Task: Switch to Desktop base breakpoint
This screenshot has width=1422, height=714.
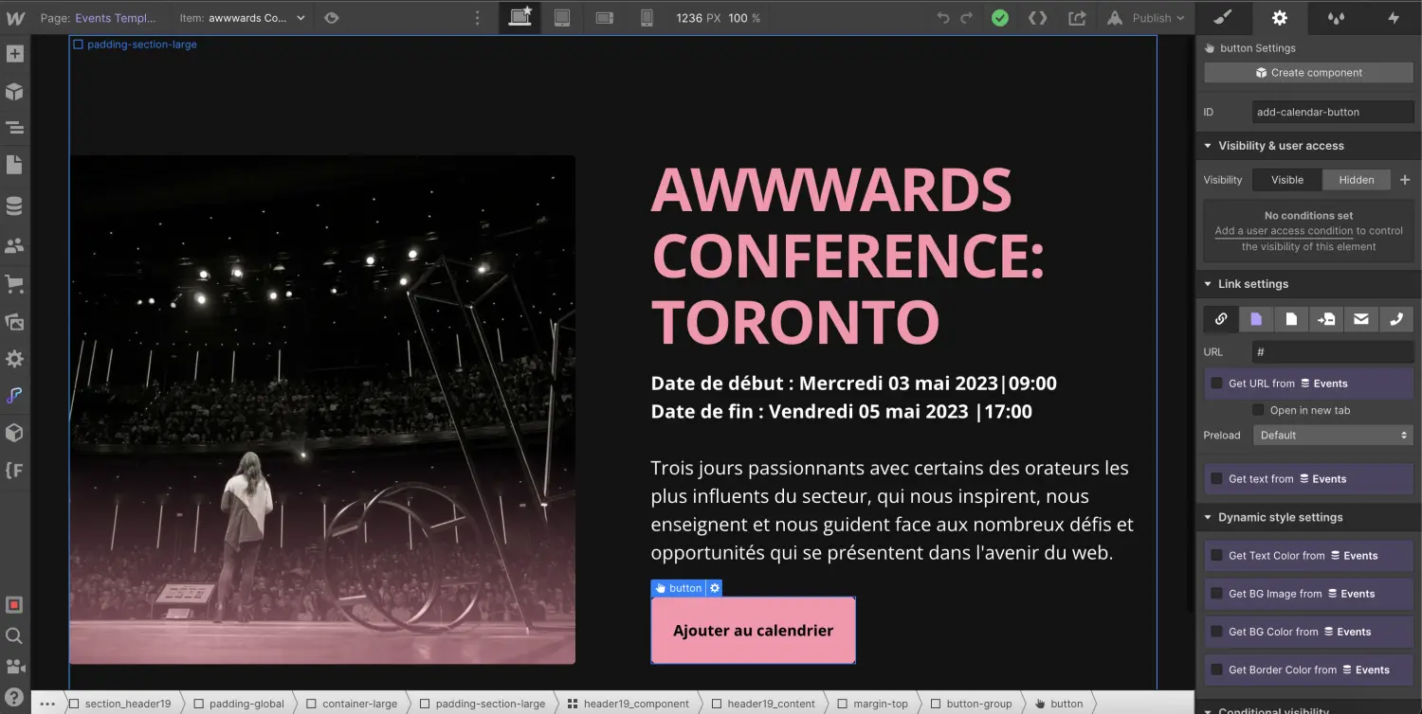Action: pyautogui.click(x=520, y=17)
